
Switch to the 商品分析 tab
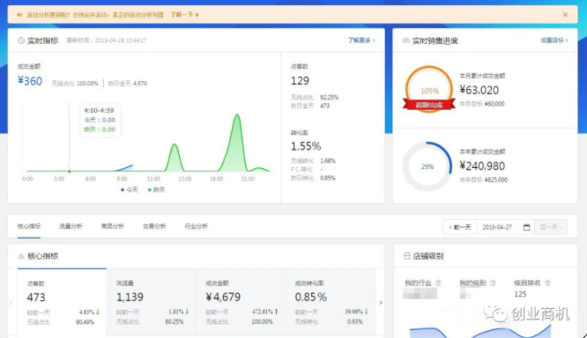[113, 226]
